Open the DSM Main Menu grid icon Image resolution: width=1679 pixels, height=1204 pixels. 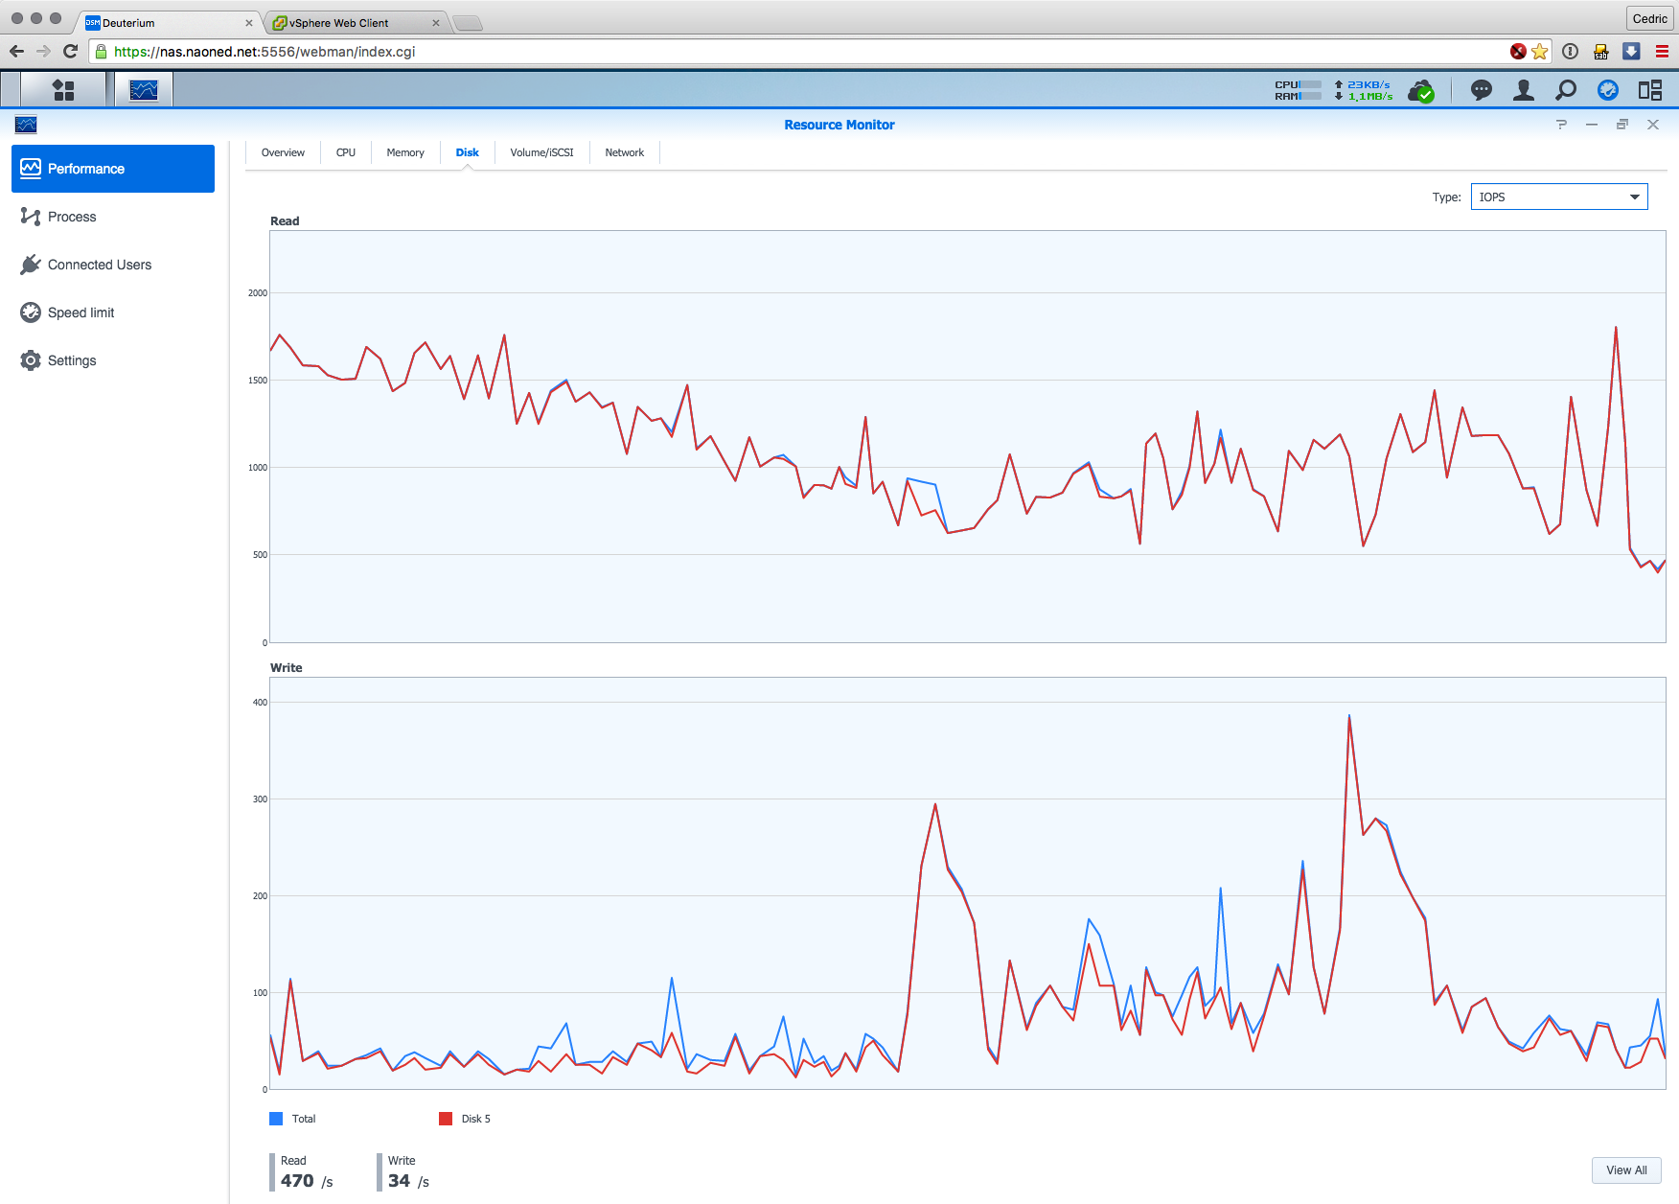(x=63, y=90)
